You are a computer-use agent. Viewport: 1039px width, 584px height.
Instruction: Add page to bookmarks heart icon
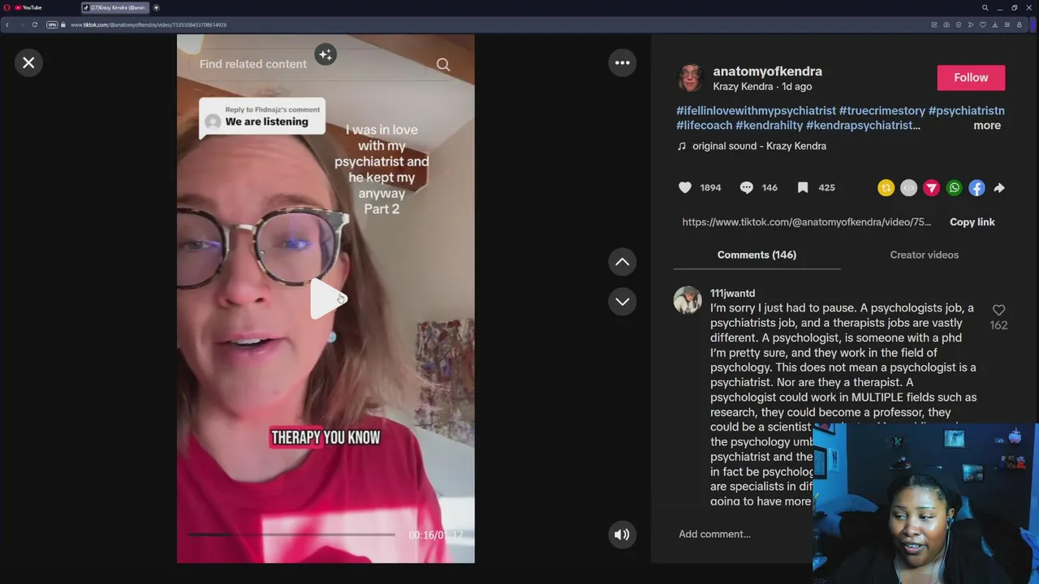tap(983, 24)
